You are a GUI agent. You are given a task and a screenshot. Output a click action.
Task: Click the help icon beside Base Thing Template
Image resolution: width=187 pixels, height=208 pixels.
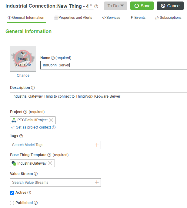coord(49,155)
